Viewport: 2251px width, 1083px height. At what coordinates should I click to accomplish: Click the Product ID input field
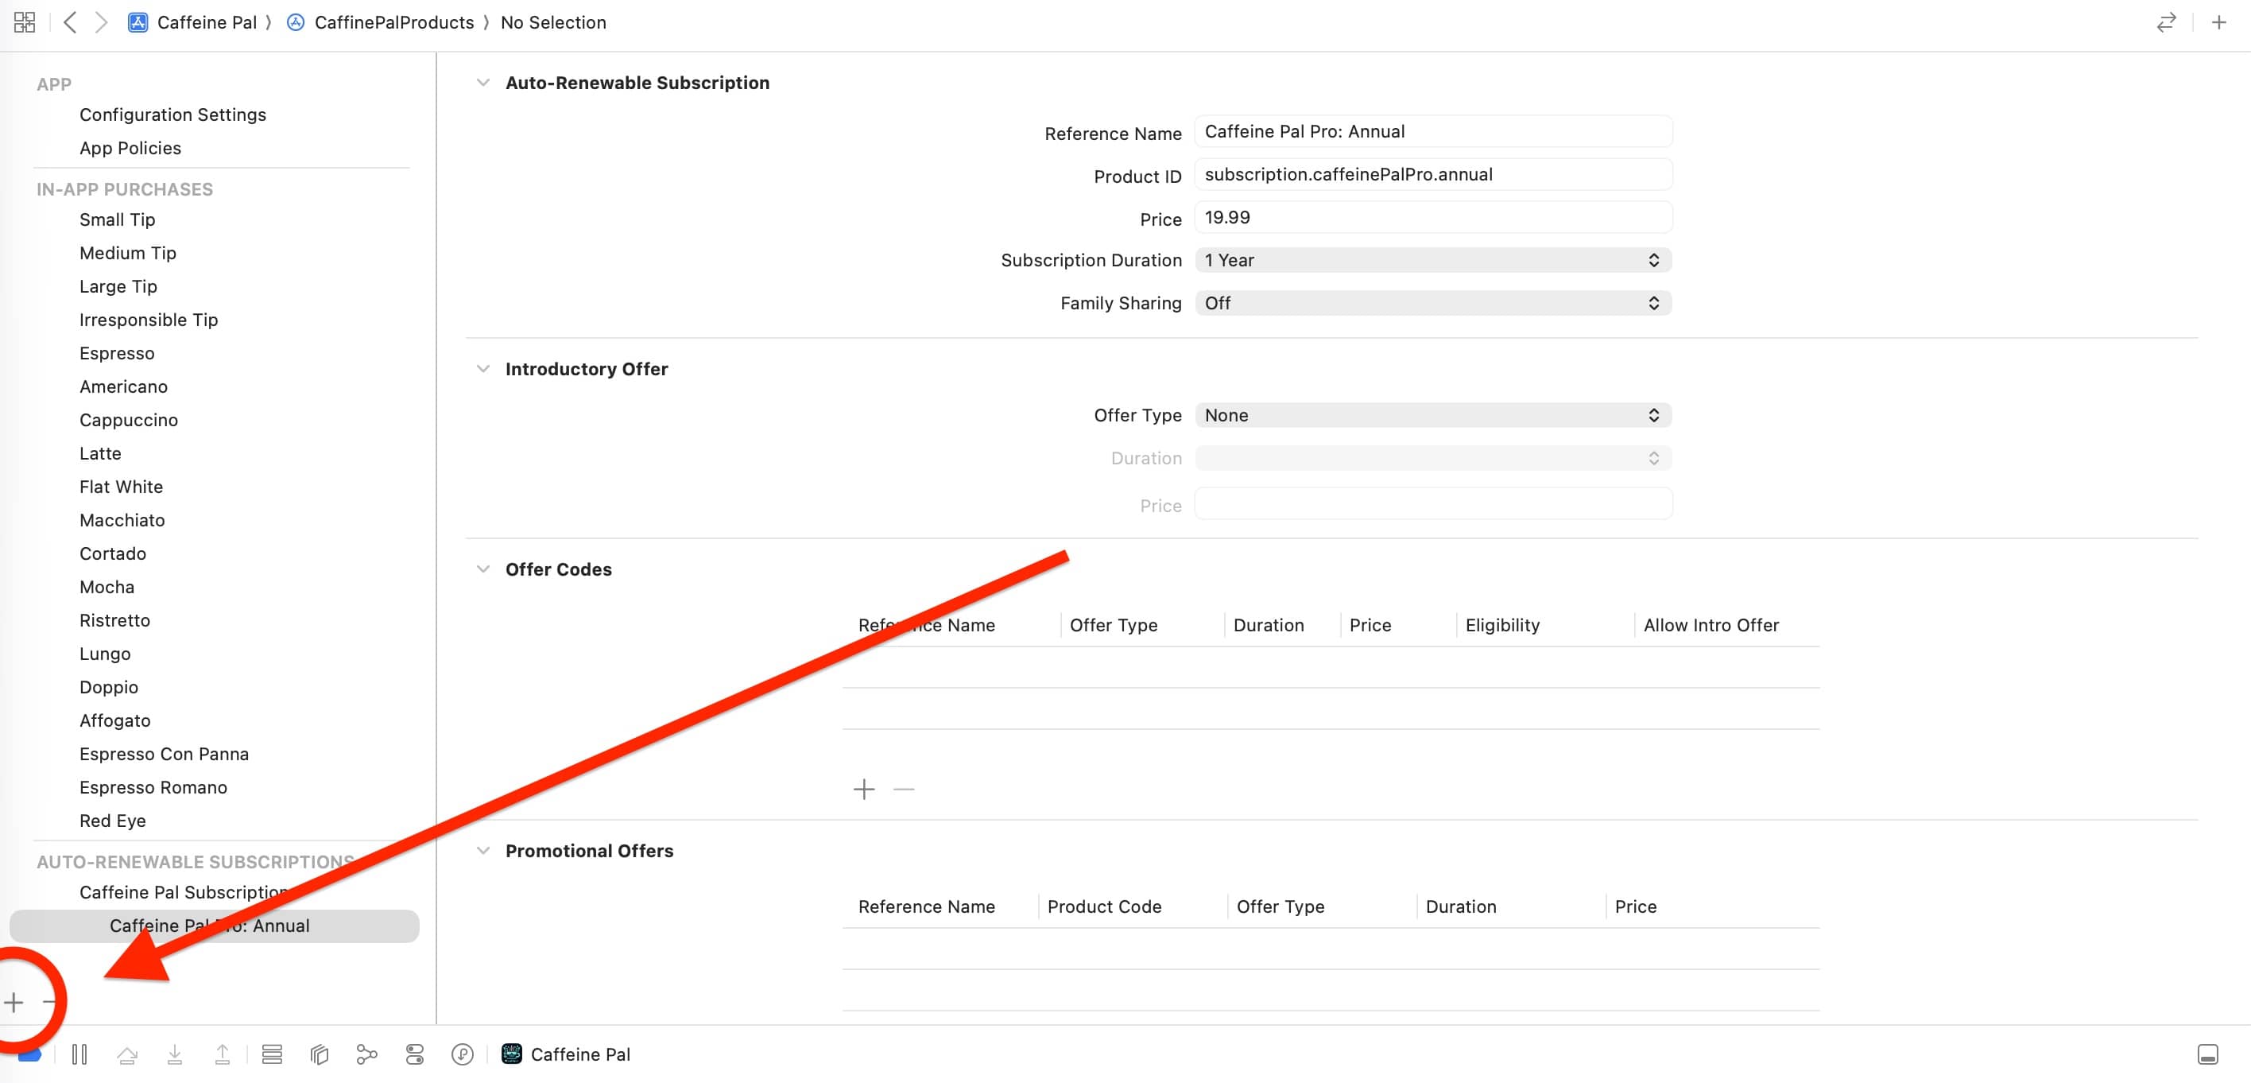1433,174
